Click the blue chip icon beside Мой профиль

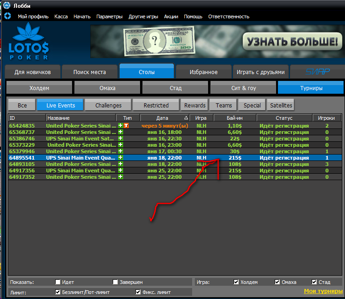click(x=7, y=16)
